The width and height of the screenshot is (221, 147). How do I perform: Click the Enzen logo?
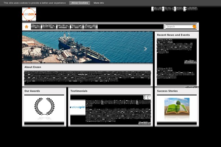coord(29,14)
